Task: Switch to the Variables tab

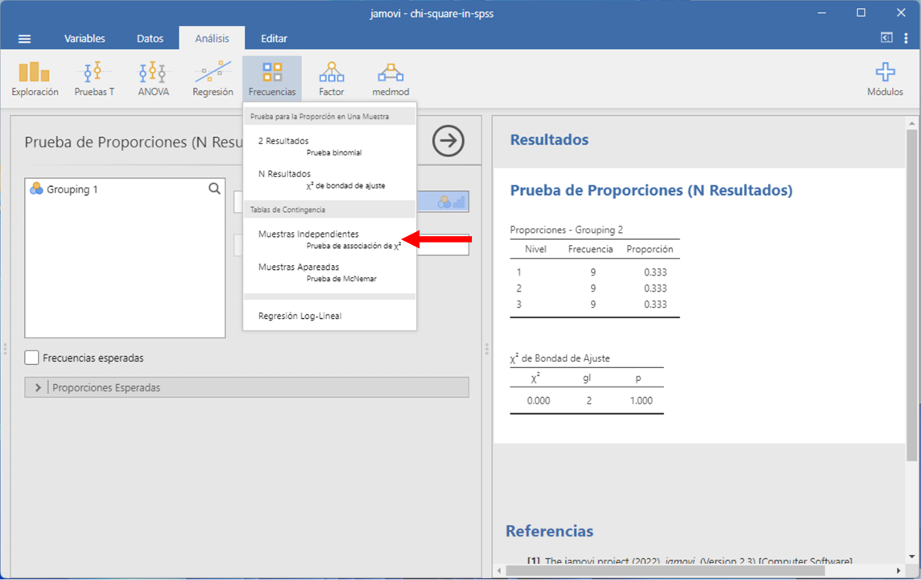Action: pos(85,39)
